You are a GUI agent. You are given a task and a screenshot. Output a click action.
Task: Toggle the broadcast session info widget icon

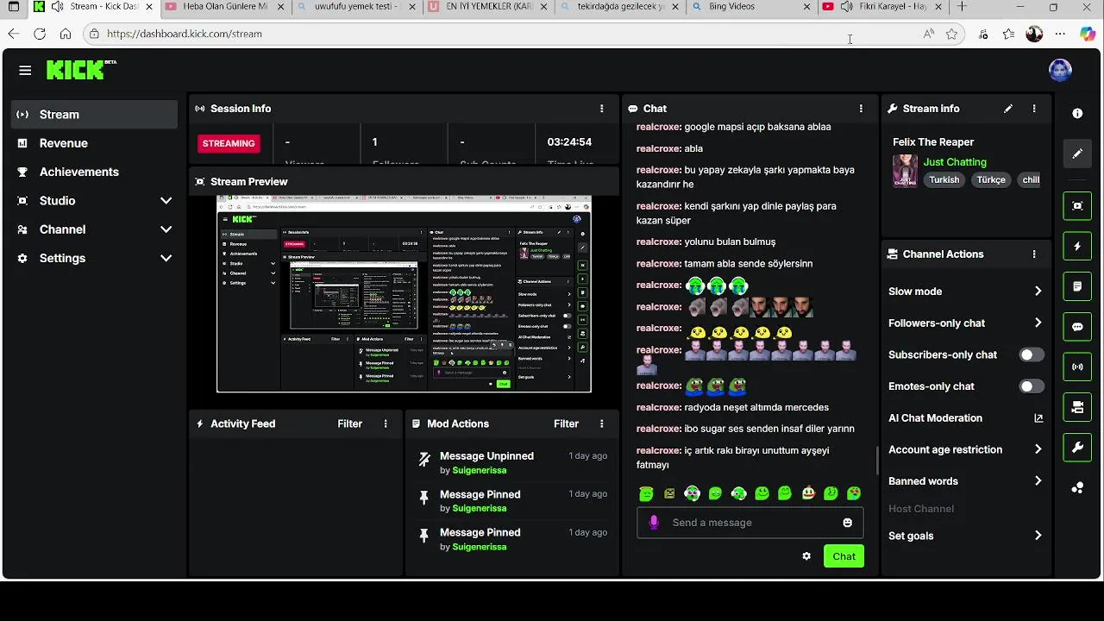pos(1077,367)
